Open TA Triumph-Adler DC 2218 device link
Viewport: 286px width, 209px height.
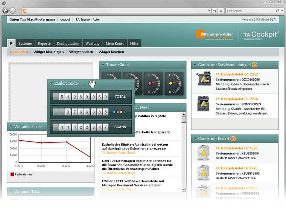[x=237, y=99]
